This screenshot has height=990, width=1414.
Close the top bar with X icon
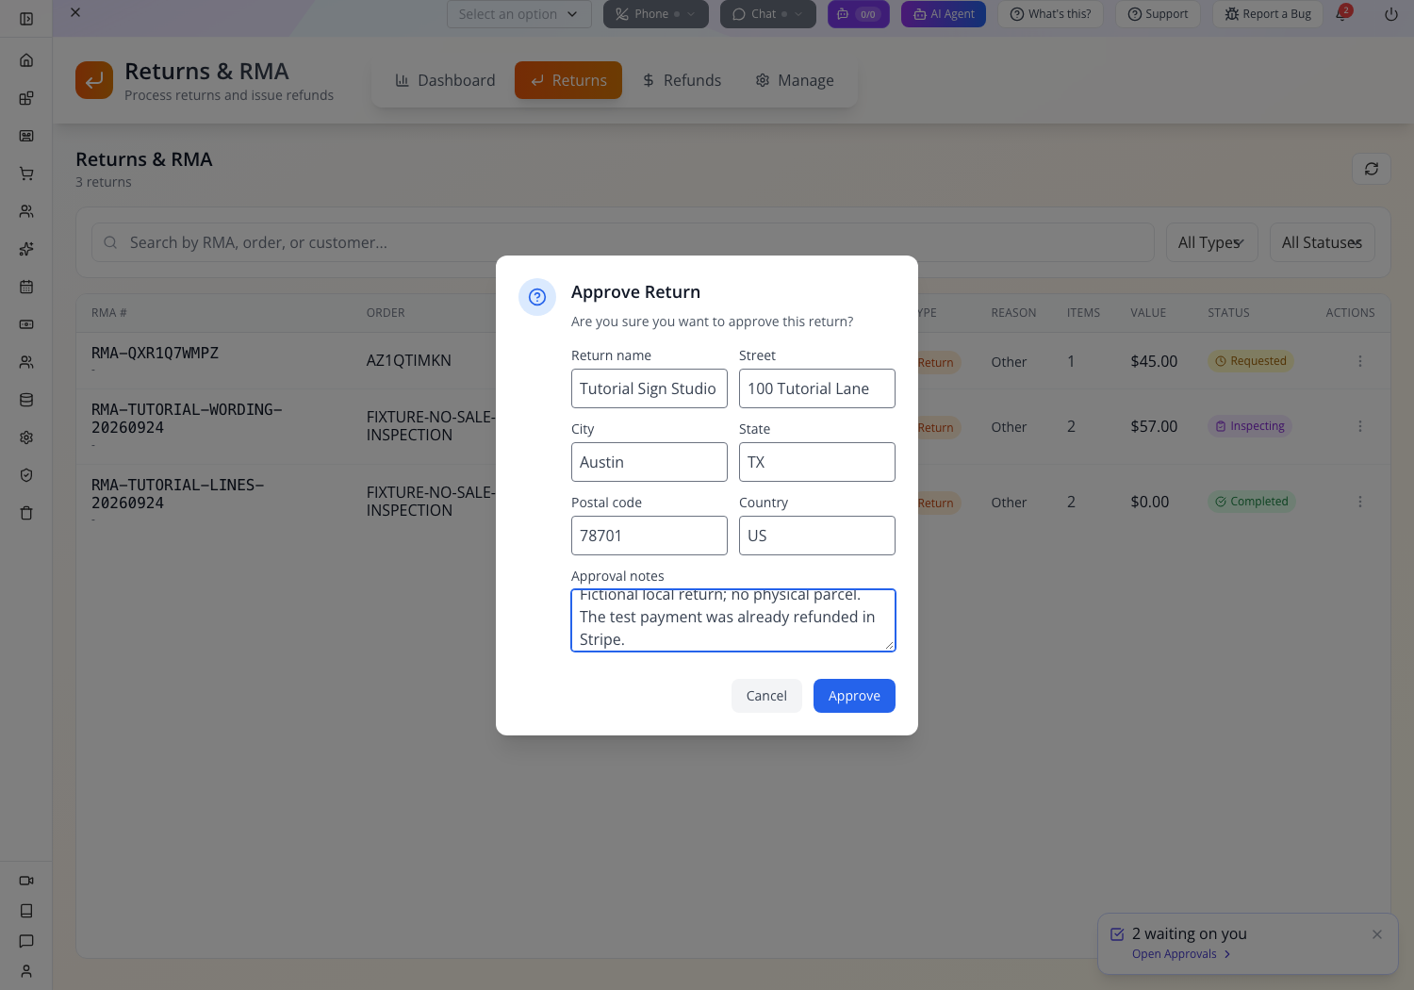tap(75, 12)
